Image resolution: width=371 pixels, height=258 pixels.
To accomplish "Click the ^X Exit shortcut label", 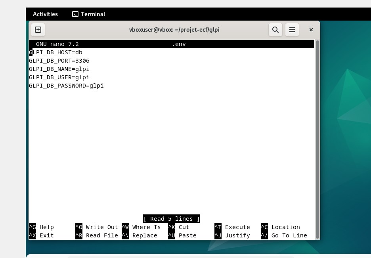I will pyautogui.click(x=42, y=235).
